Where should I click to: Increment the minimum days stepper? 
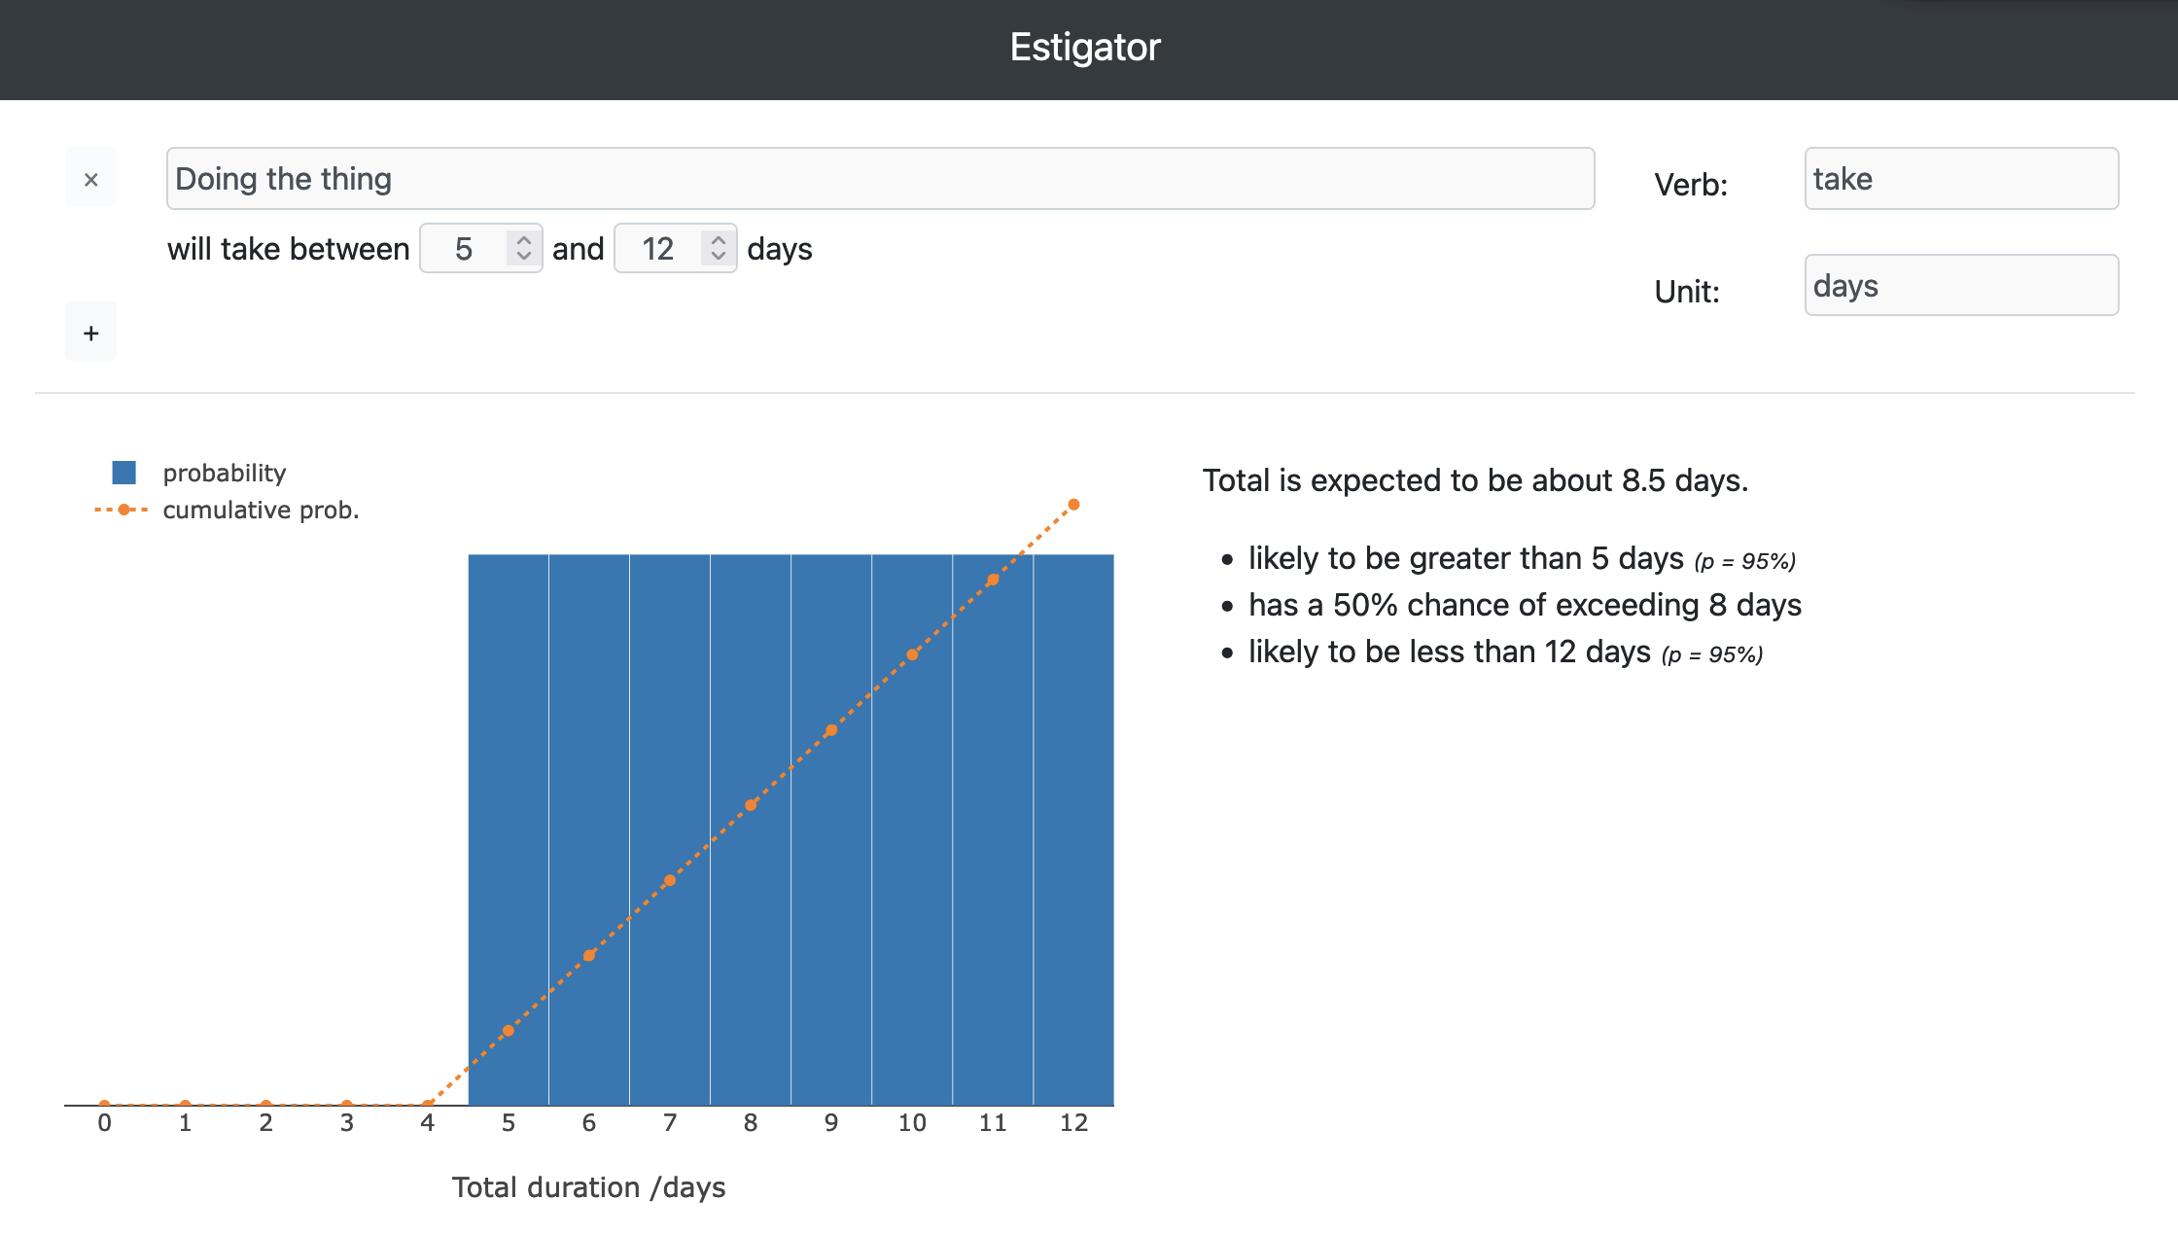(524, 239)
